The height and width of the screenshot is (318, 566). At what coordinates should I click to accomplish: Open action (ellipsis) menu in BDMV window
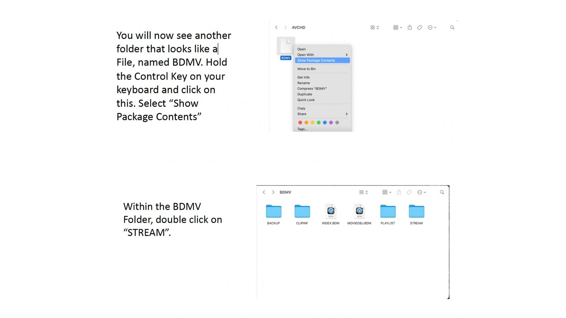(422, 192)
